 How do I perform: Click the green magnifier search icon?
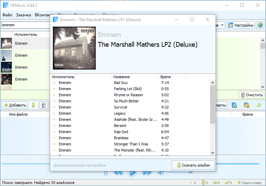pos(259,105)
